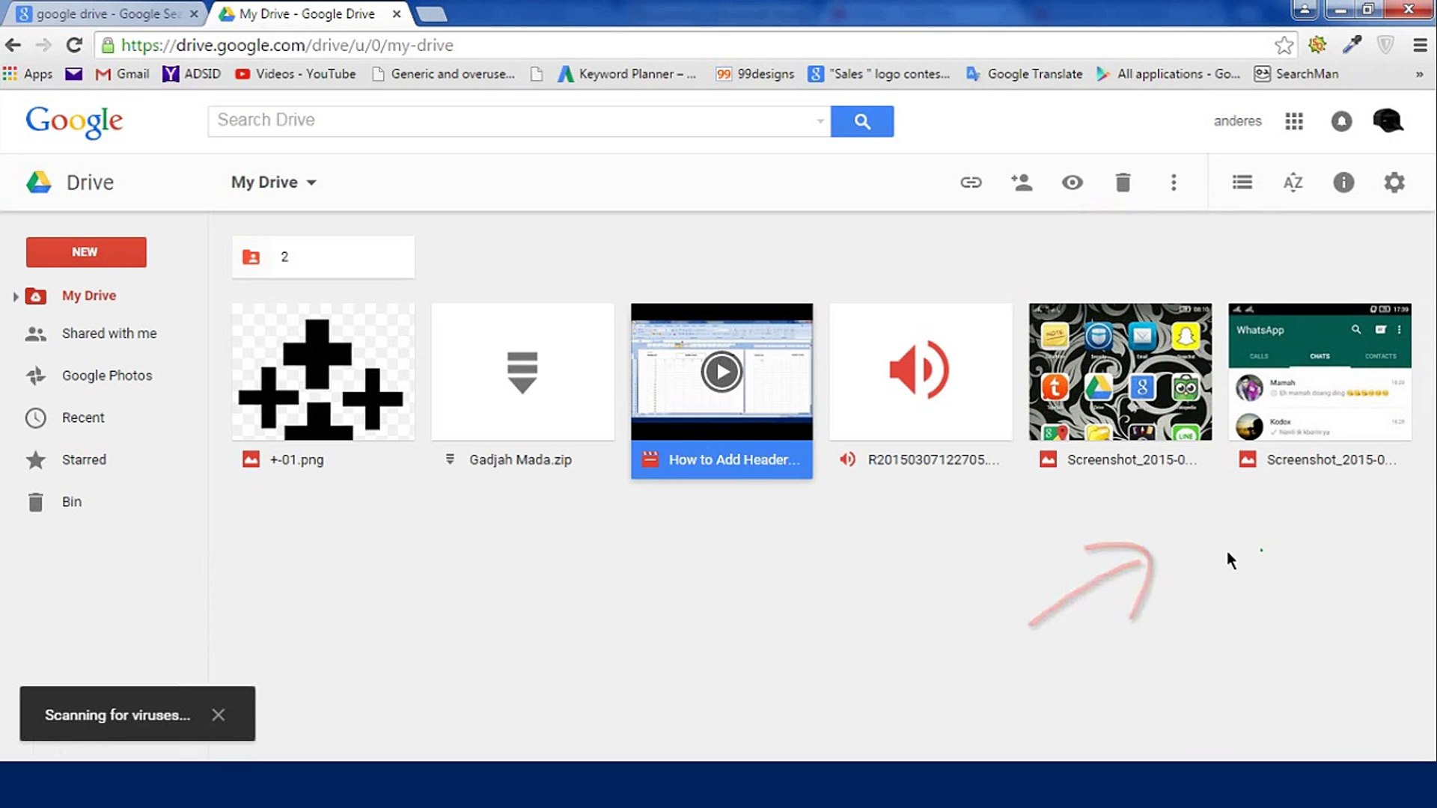The image size is (1437, 808).
Task: Expand My Drive tree arrow in sidebar
Action: coord(15,296)
